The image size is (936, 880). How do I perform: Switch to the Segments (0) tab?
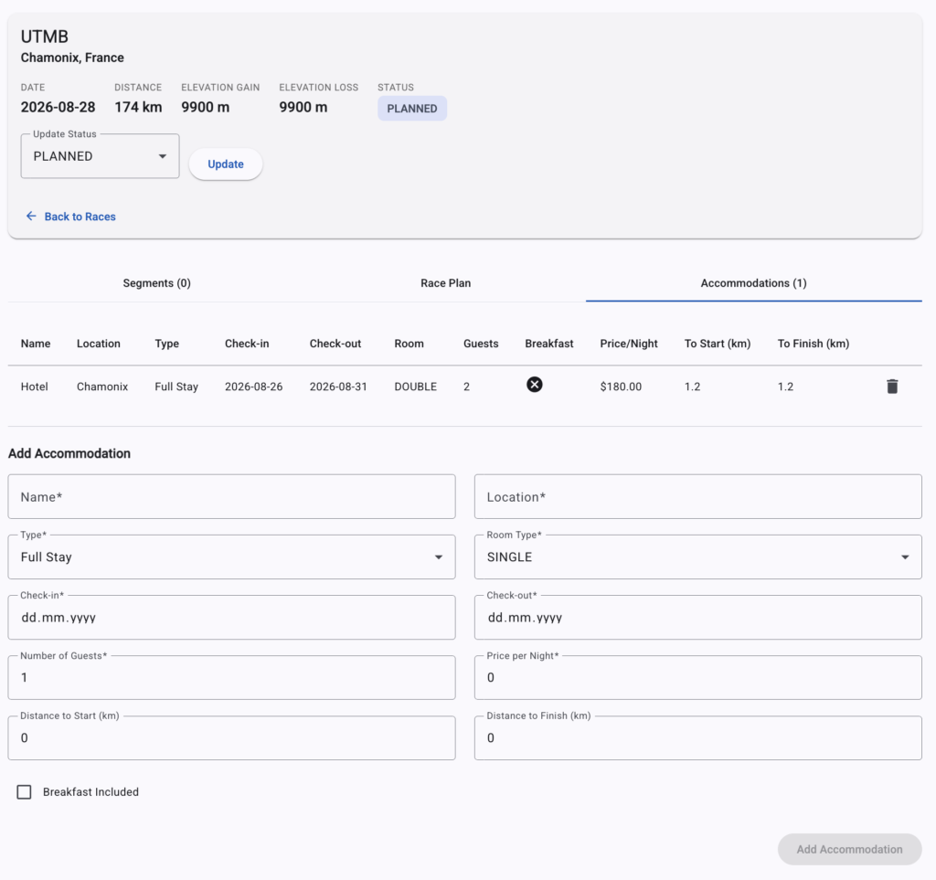tap(156, 283)
